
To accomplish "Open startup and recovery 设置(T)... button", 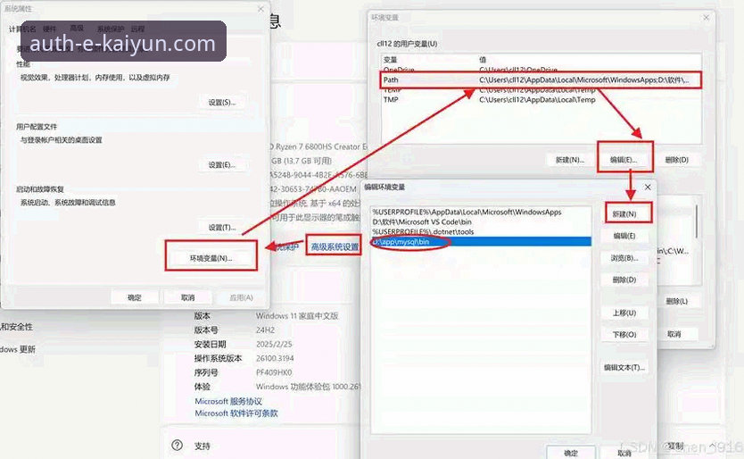I will (x=221, y=228).
